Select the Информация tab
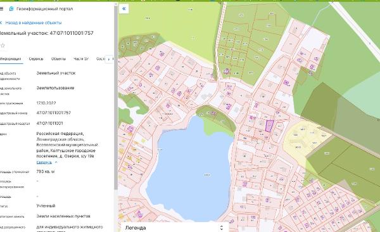 pyautogui.click(x=10, y=59)
